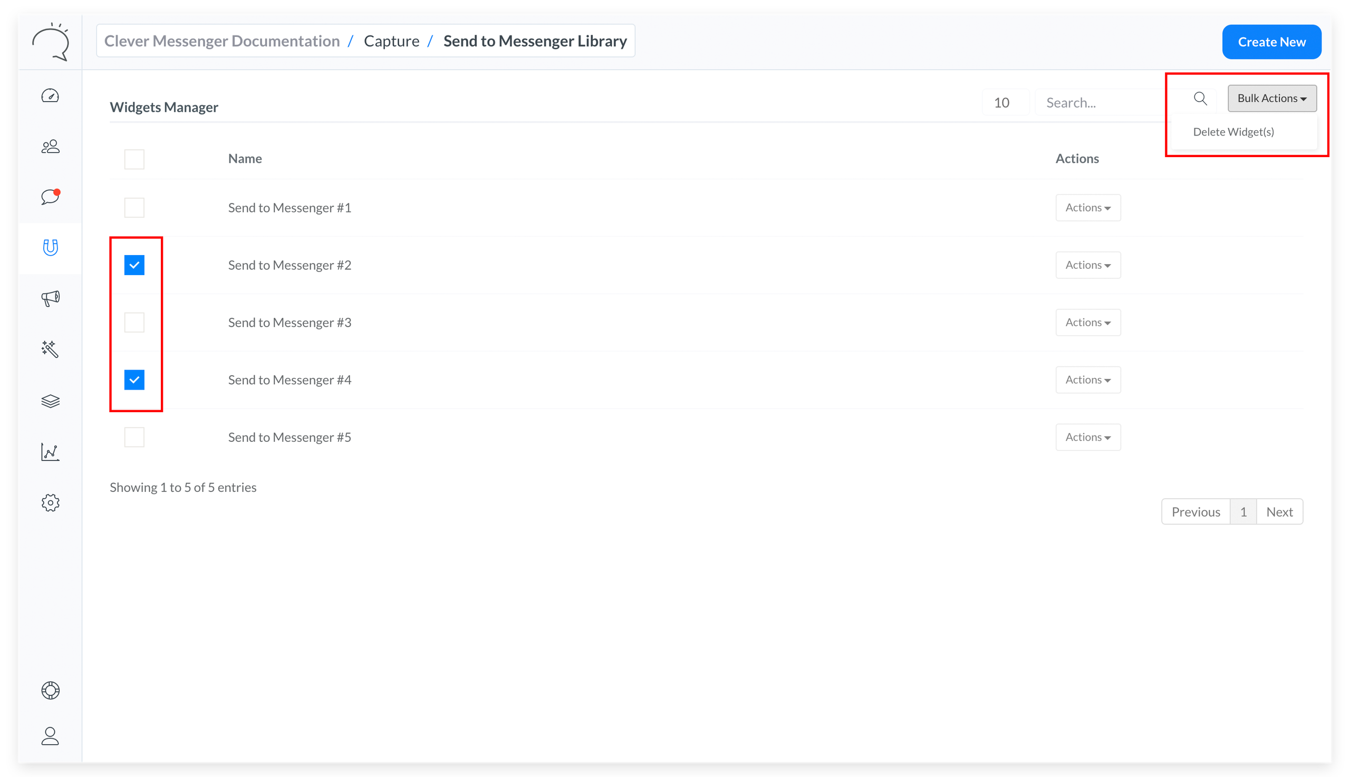Click the Create New button
Screen dimensions: 1350x777
[x=1271, y=42]
